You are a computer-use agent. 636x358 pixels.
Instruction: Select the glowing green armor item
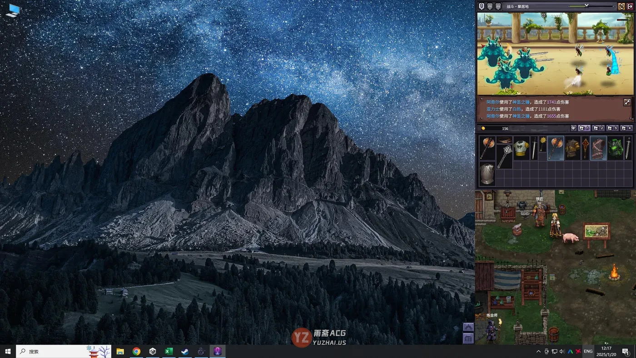616,148
